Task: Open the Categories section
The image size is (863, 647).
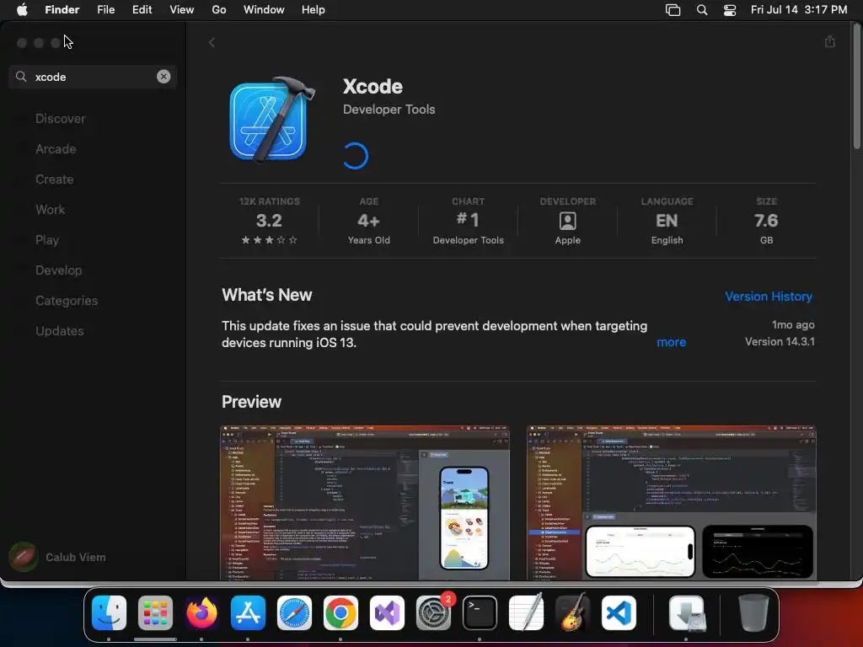Action: pos(67,301)
